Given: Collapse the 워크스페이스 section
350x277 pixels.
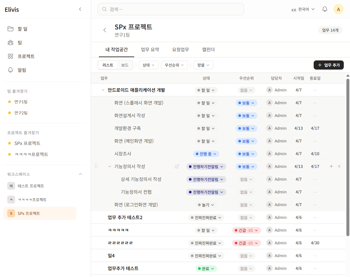Looking at the screenshot, I should click(x=81, y=174).
